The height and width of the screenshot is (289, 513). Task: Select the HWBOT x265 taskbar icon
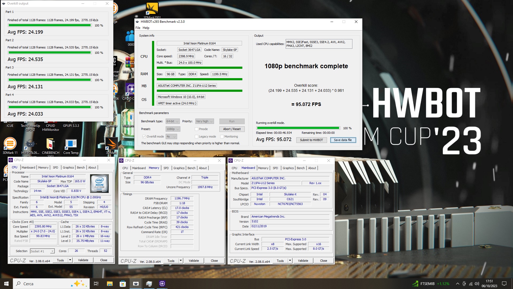point(136,284)
